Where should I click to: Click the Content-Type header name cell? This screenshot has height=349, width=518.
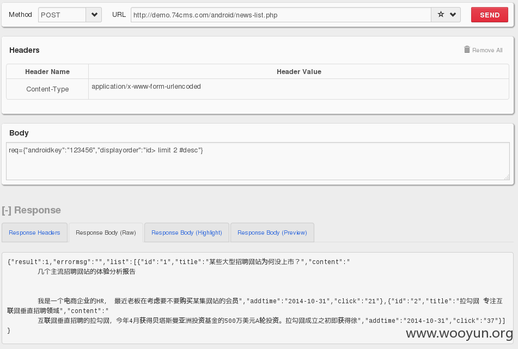[47, 89]
